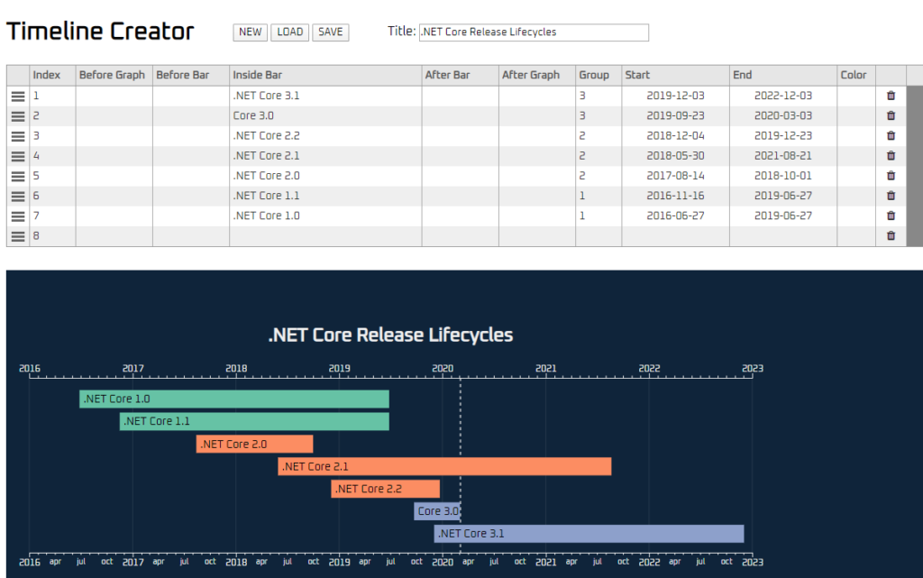
Task: Click the .NET Core 2.1 chart bar
Action: [x=444, y=466]
